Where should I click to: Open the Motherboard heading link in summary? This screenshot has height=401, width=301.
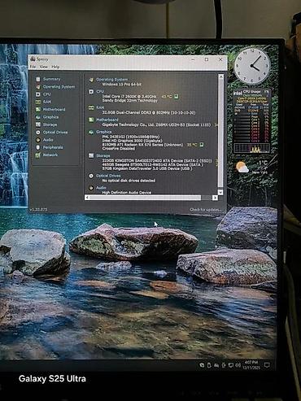point(107,120)
